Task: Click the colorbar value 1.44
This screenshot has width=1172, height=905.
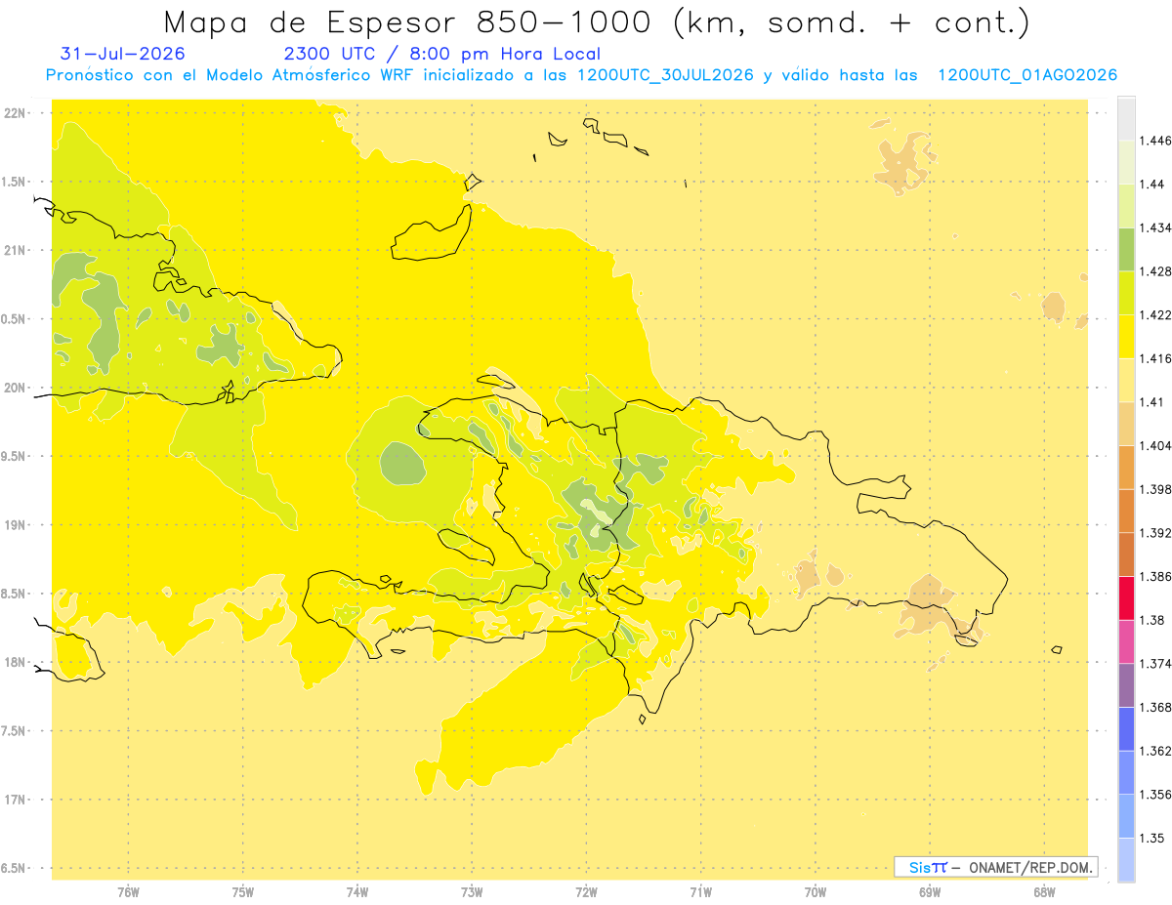Action: [x=1151, y=185]
